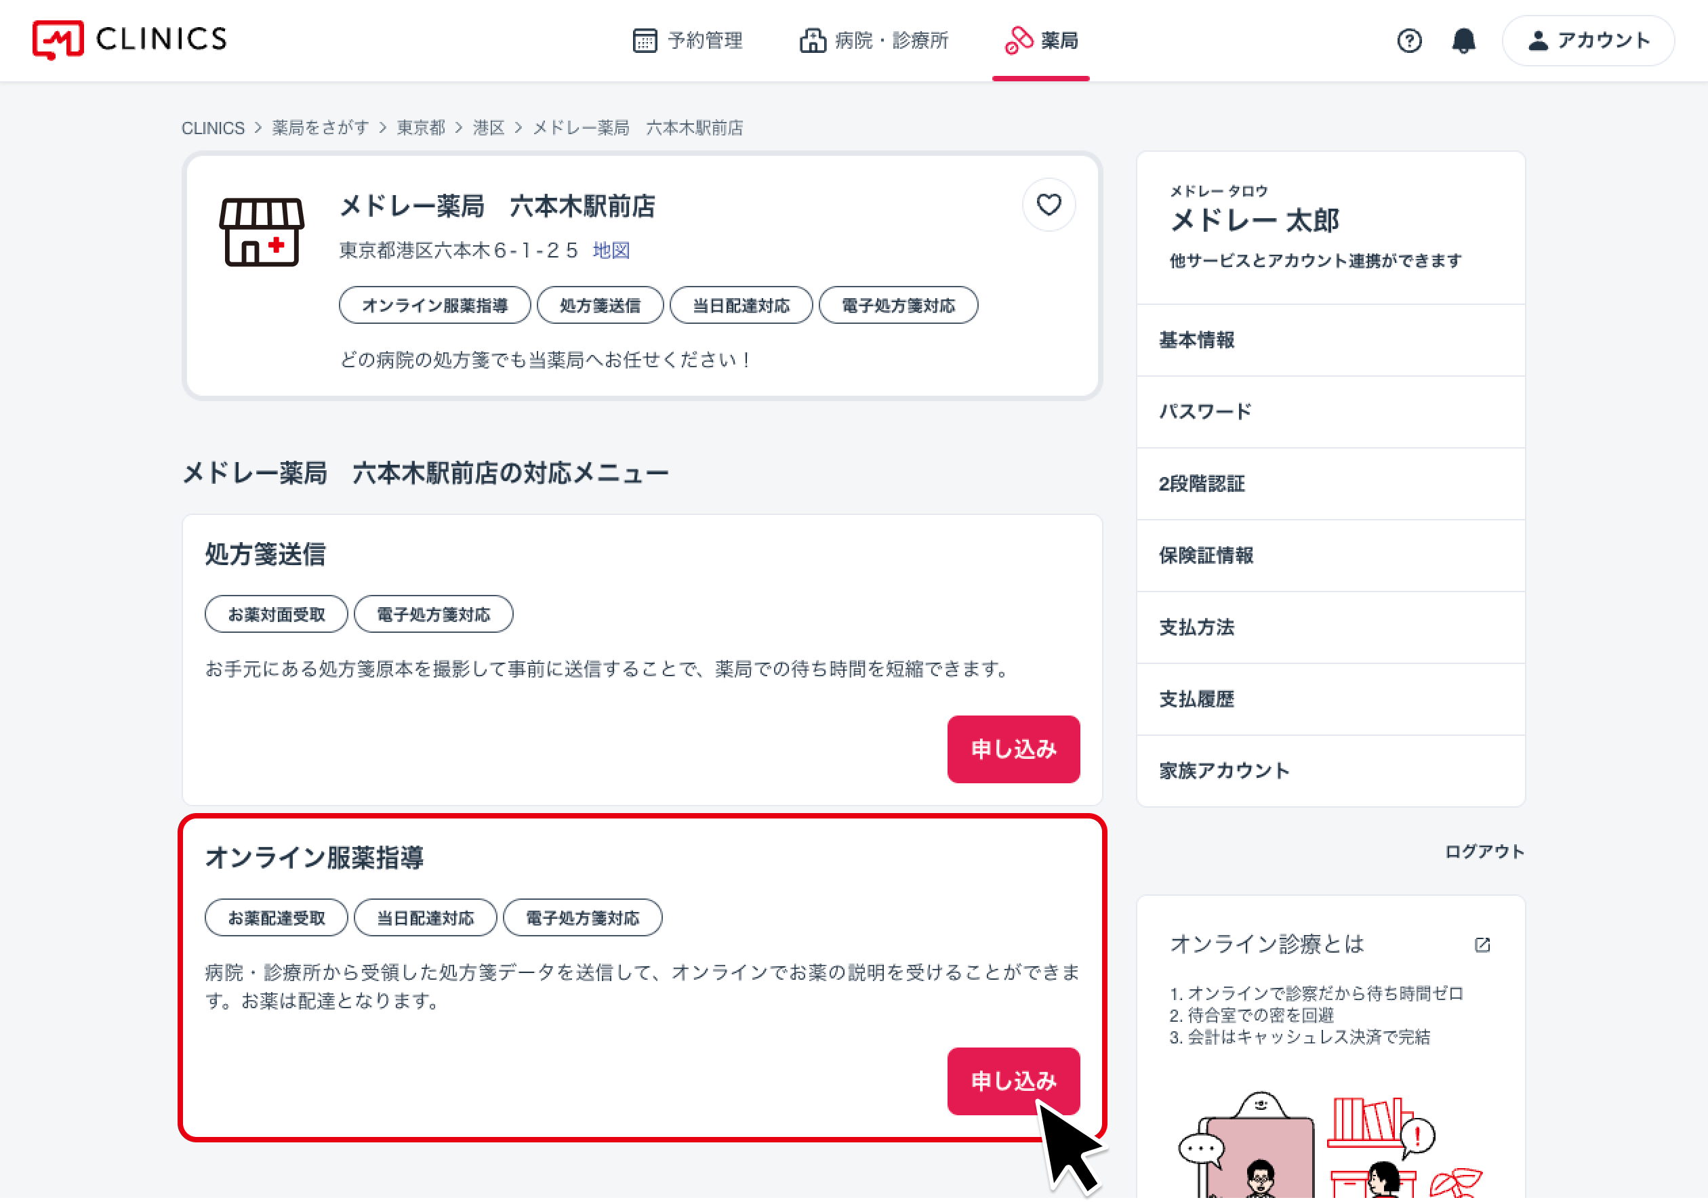Viewport: 1708px width, 1202px height.
Task: Click the 薬局をさがす breadcrumb
Action: (320, 128)
